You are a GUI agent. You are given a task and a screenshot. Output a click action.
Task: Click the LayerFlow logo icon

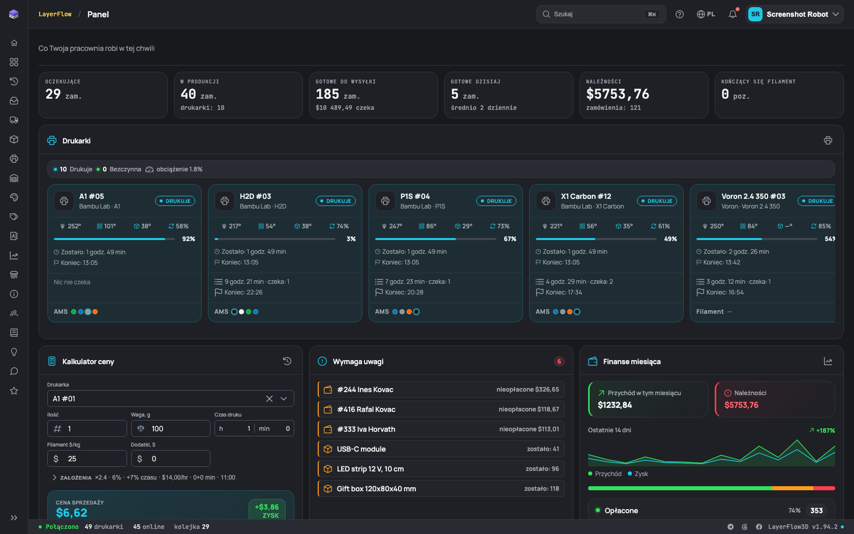(x=14, y=14)
